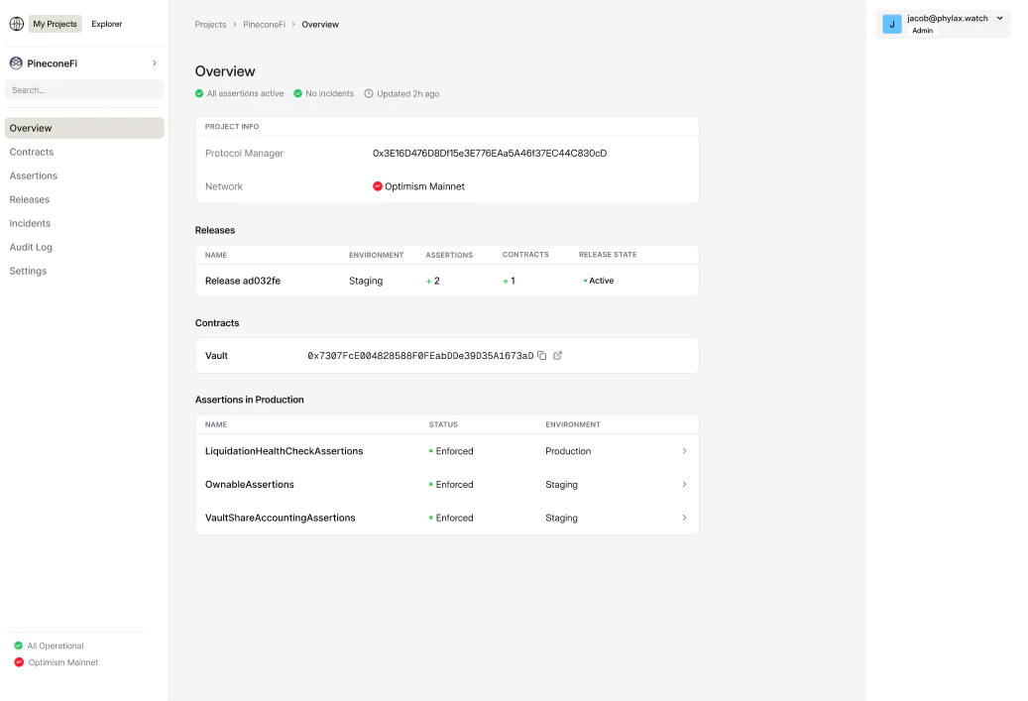The height and width of the screenshot is (701, 1028).
Task: Click the red Optimism icon in sidebar footer
Action: (x=19, y=662)
